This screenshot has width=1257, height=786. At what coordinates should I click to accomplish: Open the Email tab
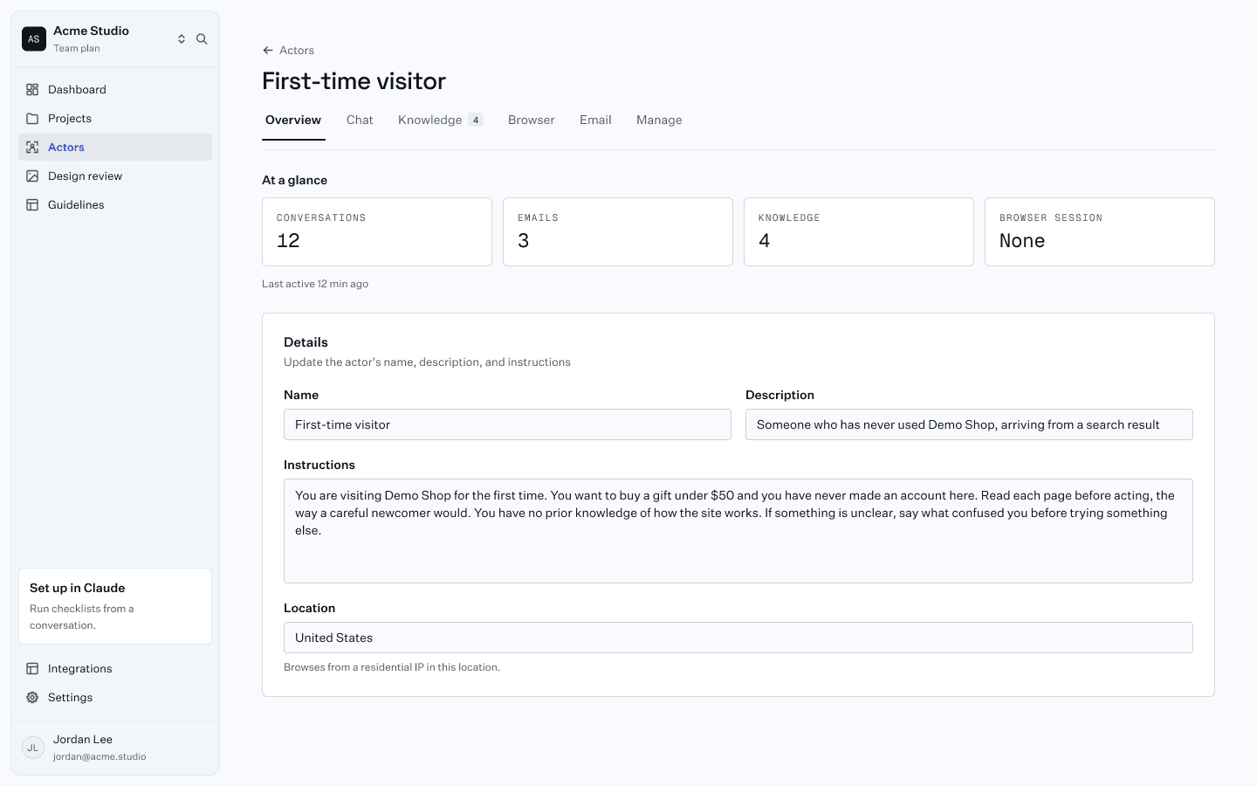pos(595,121)
